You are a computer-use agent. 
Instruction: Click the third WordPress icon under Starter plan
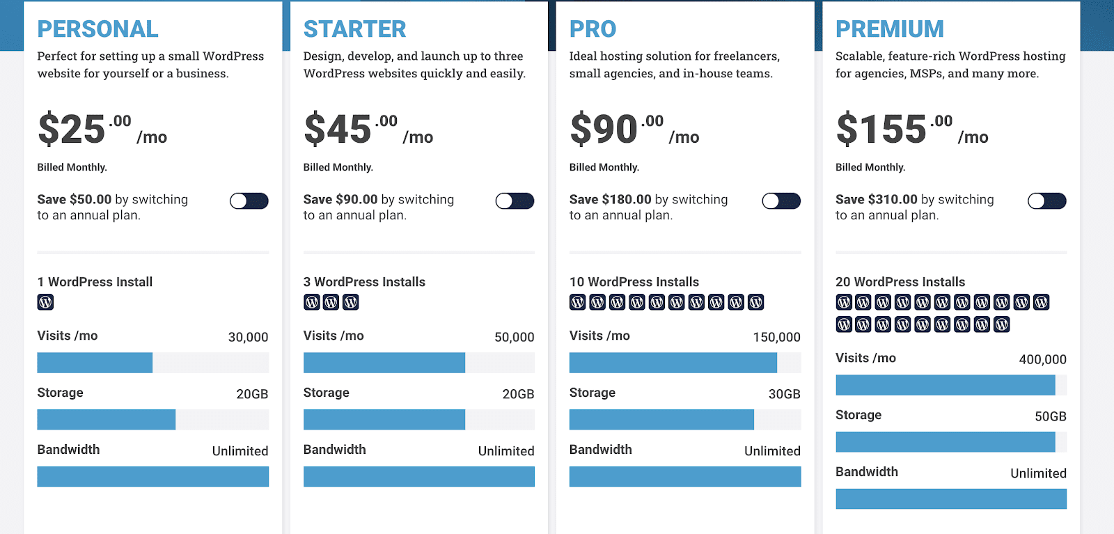[x=351, y=301]
